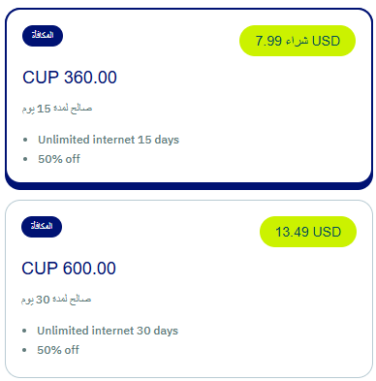The image size is (376, 381).
Task: Buy the 13.49 USD plan
Action: (x=308, y=232)
